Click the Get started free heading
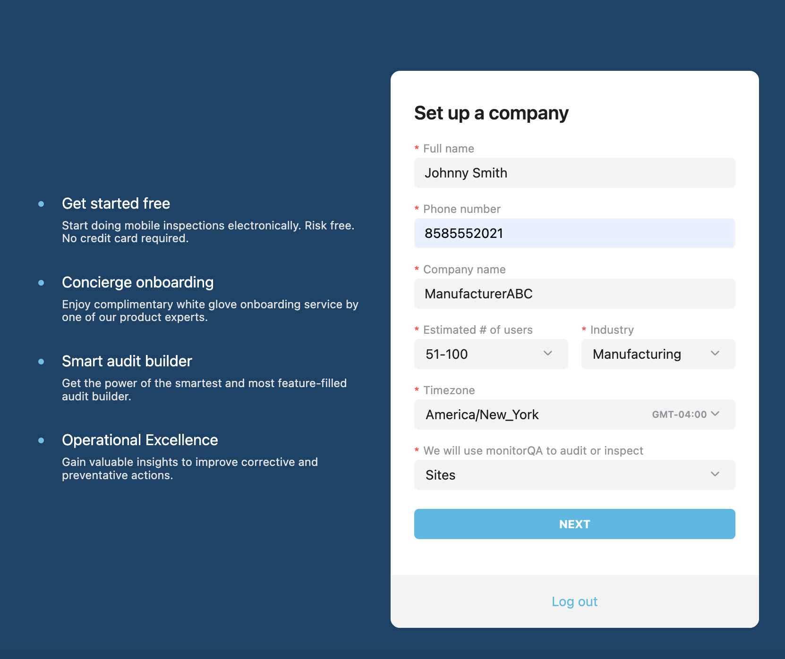Image resolution: width=785 pixels, height=659 pixels. pos(116,203)
